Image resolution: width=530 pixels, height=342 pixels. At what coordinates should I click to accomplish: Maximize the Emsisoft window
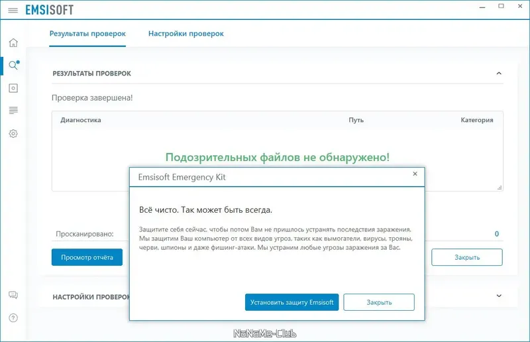click(502, 6)
